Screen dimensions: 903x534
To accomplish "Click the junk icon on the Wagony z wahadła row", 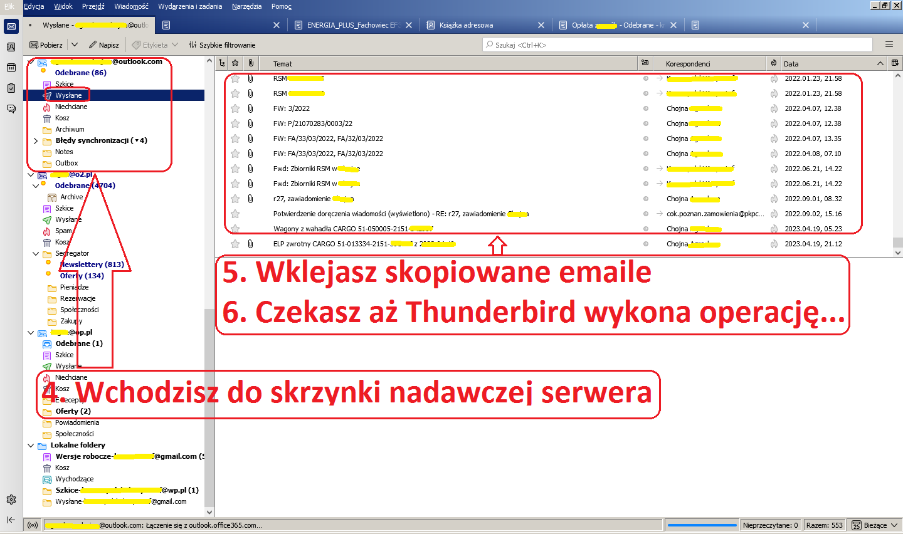I will pyautogui.click(x=774, y=229).
